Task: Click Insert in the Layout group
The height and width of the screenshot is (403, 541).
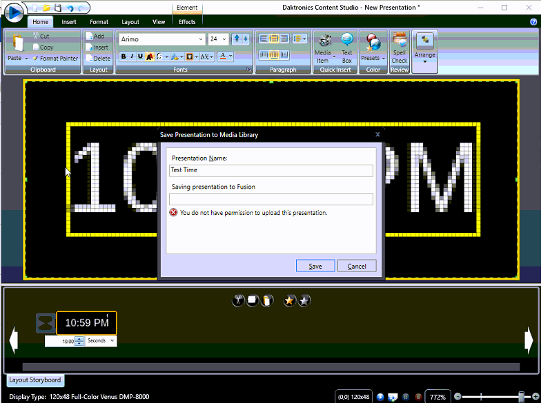Action: [97, 47]
